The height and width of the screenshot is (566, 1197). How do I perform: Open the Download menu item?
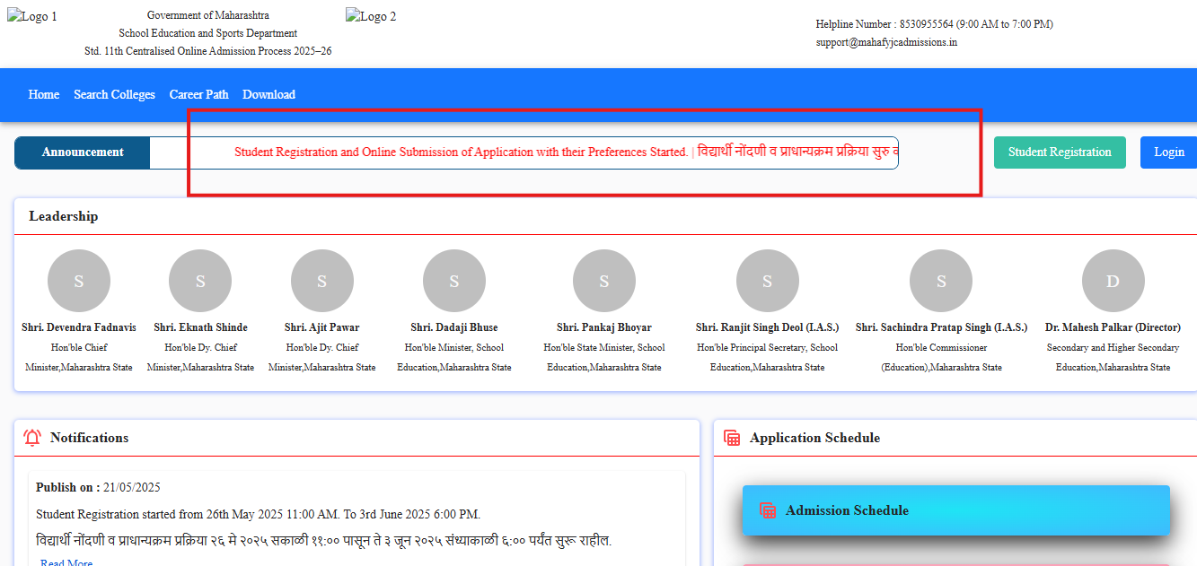tap(268, 94)
